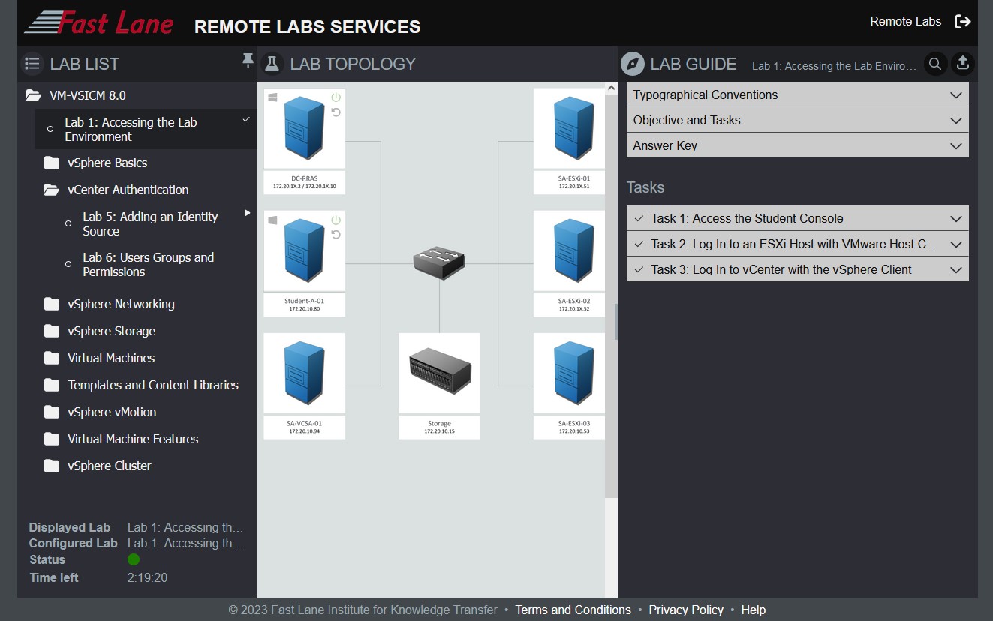The height and width of the screenshot is (621, 993).
Task: Expand Objective and Tasks section
Action: (x=798, y=120)
